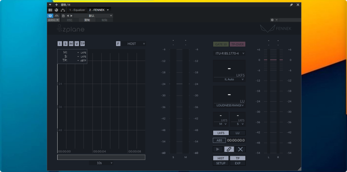Open the 10s time range dropdown
Image resolution: width=347 pixels, height=172 pixels.
101,163
